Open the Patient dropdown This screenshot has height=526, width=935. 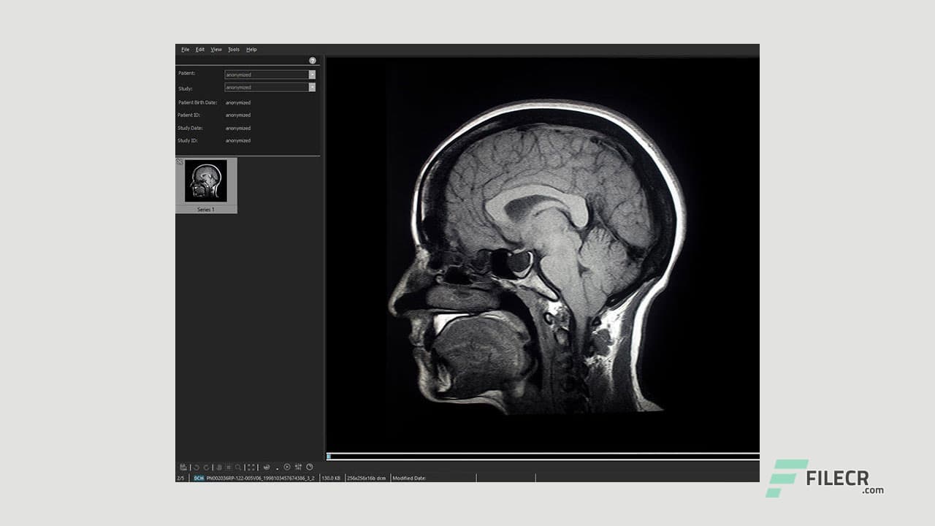(312, 74)
